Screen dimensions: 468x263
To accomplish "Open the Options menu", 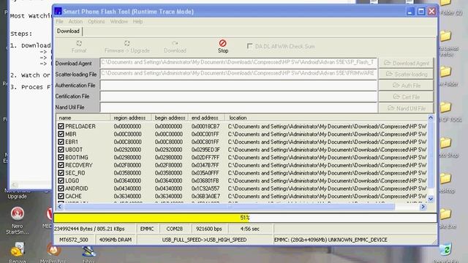I will (96, 21).
